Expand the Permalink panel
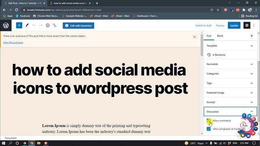The height and width of the screenshot is (146, 260). pyautogui.click(x=230, y=64)
